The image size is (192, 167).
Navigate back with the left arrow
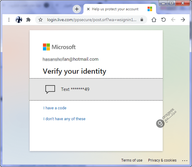pos(173,20)
